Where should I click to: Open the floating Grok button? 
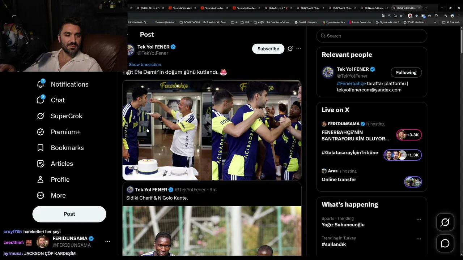pyautogui.click(x=445, y=222)
